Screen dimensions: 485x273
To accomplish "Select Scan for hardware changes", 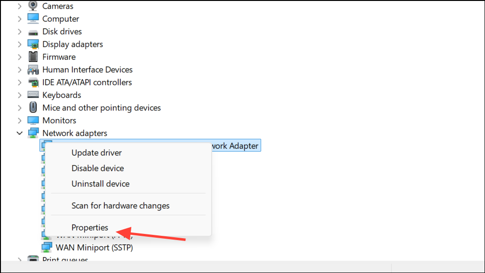I will [120, 206].
